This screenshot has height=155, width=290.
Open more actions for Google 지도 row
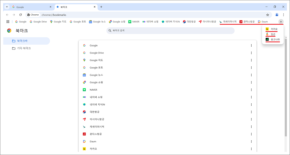(251, 60)
